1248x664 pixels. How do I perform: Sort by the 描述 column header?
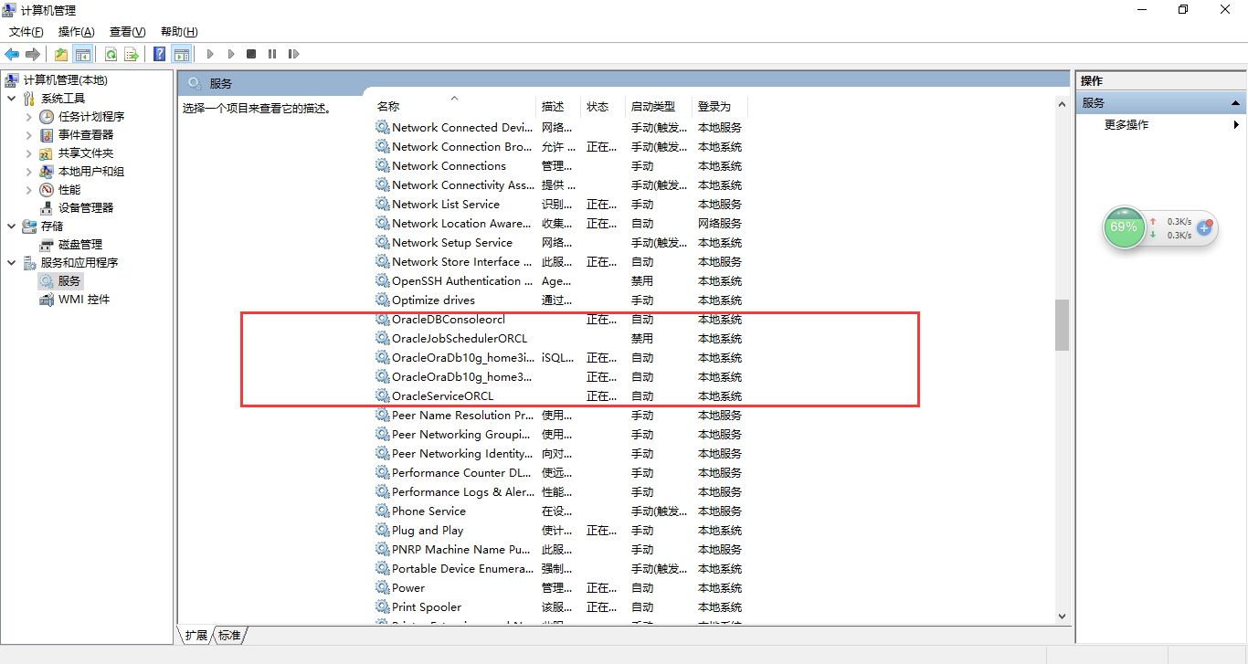(x=558, y=107)
